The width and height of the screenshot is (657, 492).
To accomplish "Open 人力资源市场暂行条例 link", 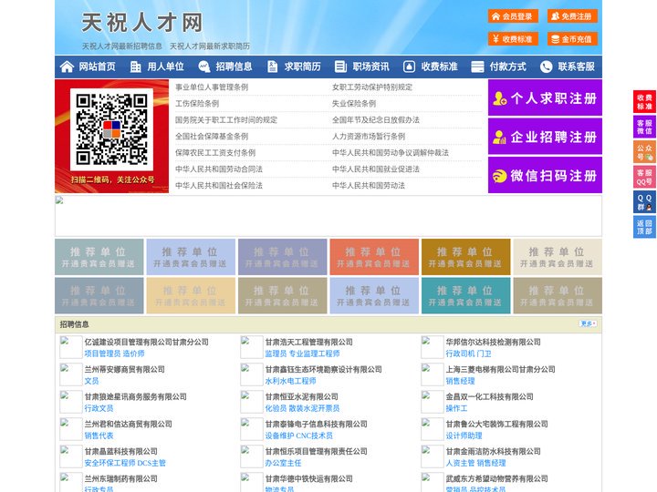I will [369, 137].
